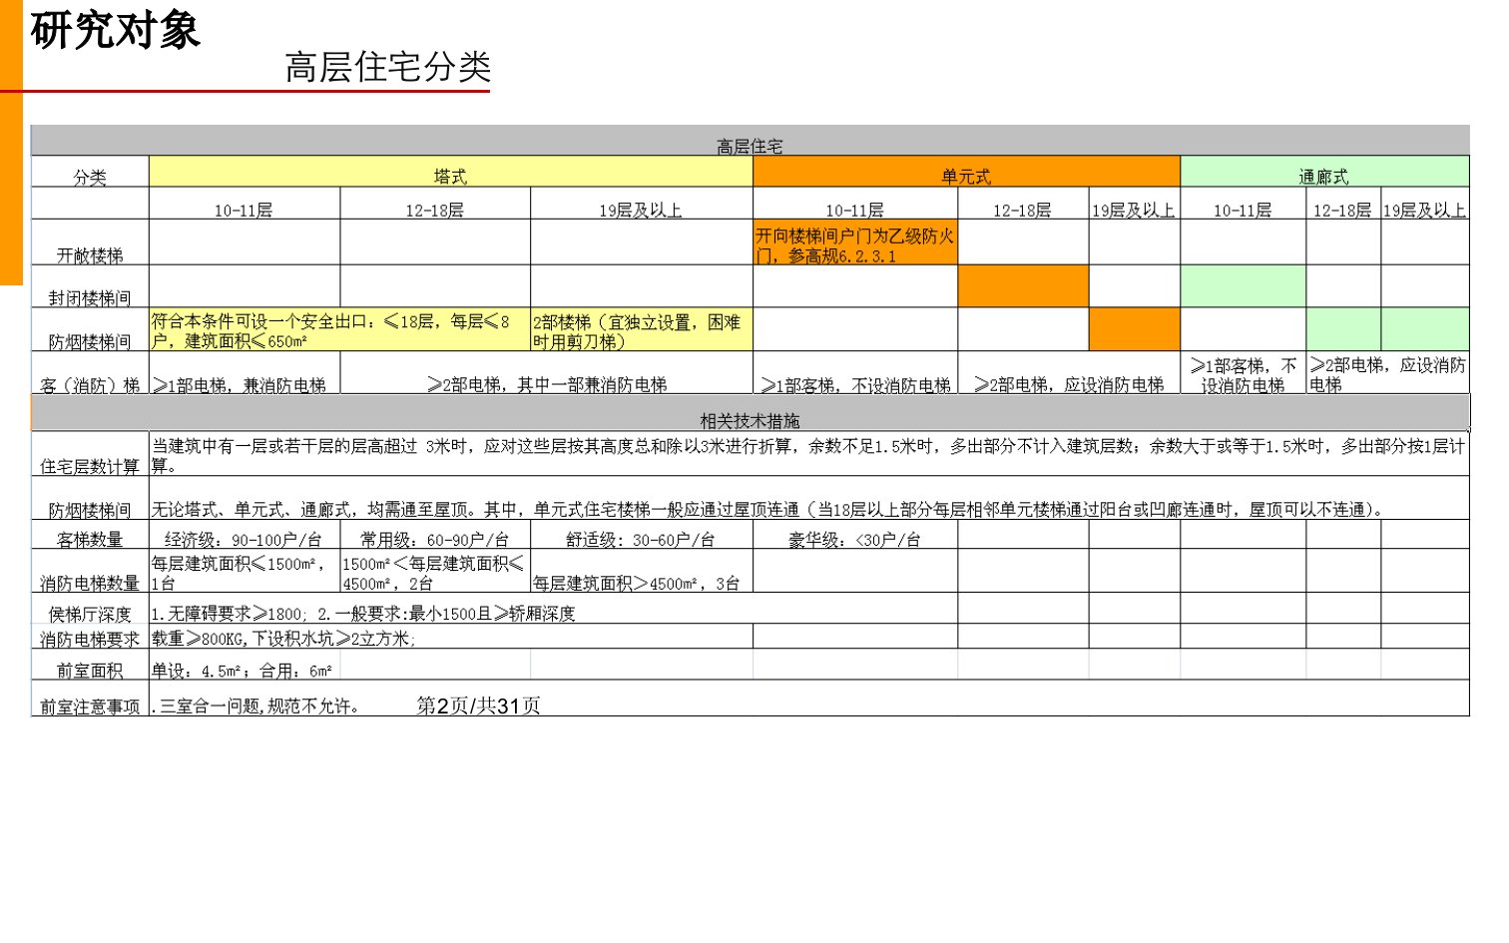This screenshot has height=943, width=1509.
Task: Select text 当建筑中有一层或若干层的层高超过3米时
Action: 313,446
